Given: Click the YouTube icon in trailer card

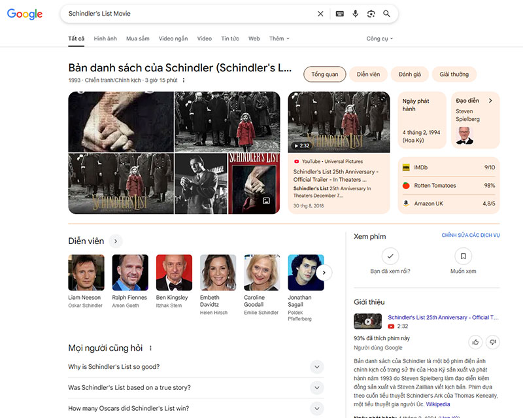Looking at the screenshot, I should point(296,162).
